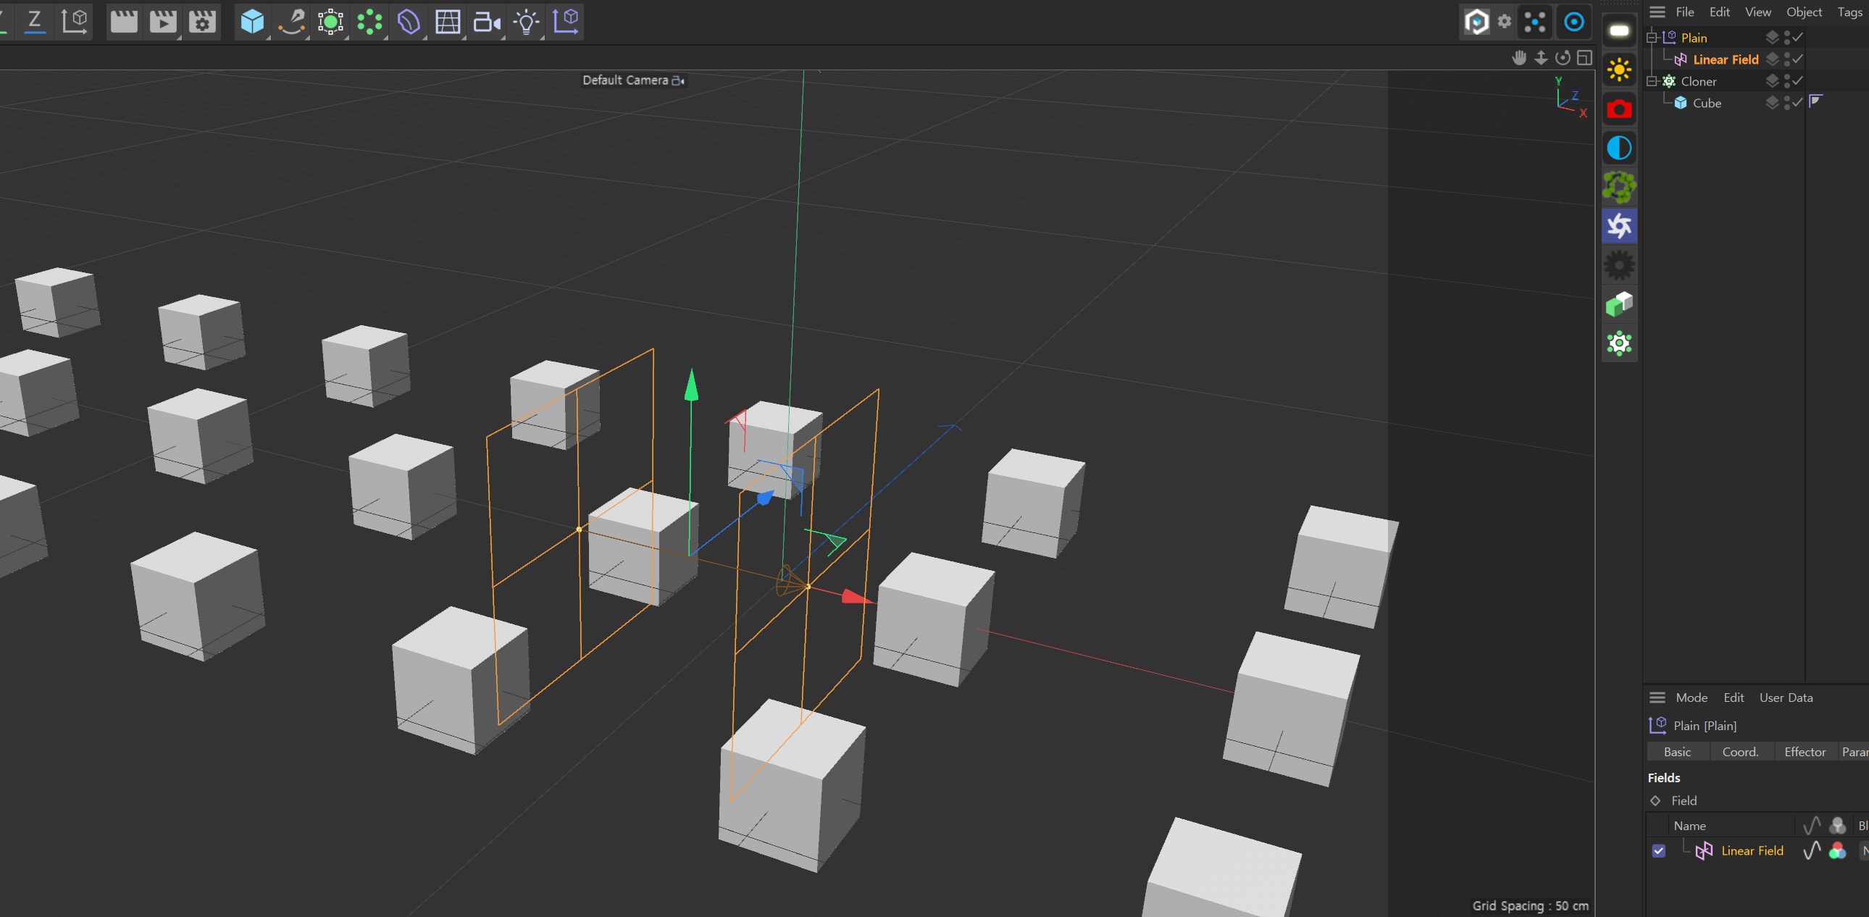
Task: Click the workspace hexagon cube icon
Action: [x=1476, y=22]
